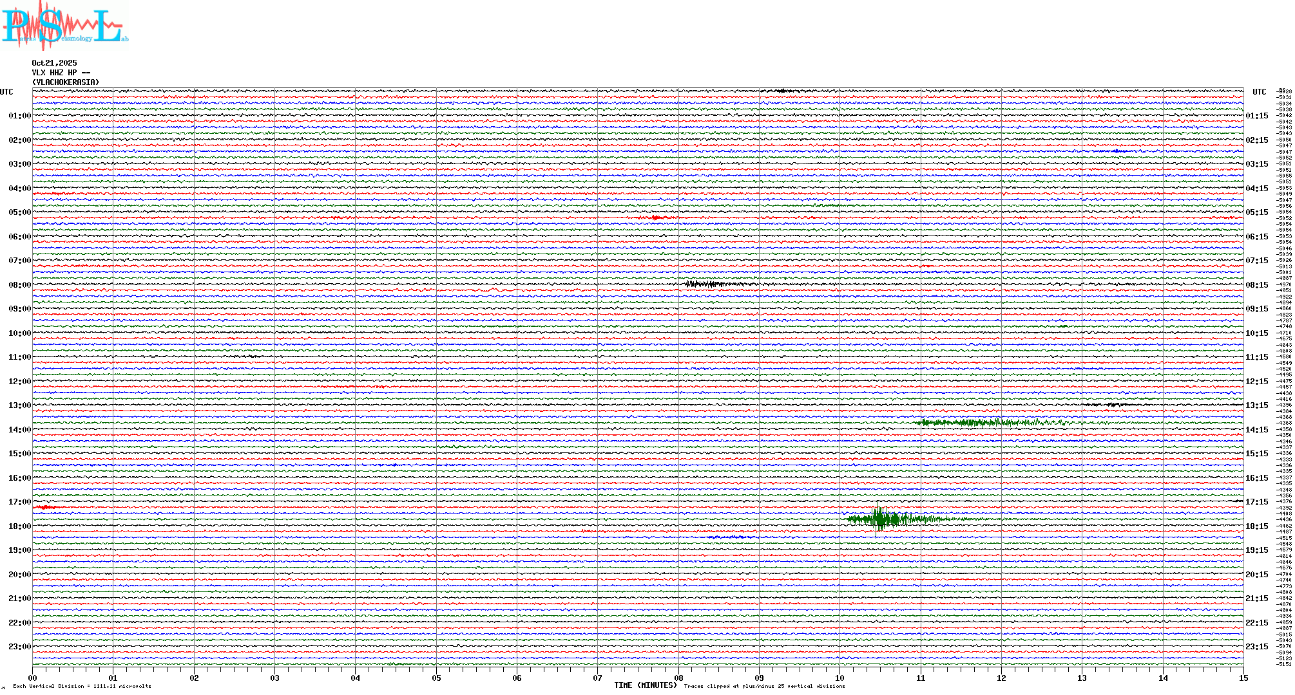
Task: Click the TIME (MINUTES) axis title
Action: 645,685
